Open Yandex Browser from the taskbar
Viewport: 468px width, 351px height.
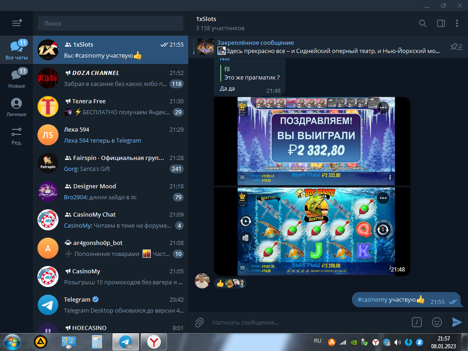click(x=154, y=341)
